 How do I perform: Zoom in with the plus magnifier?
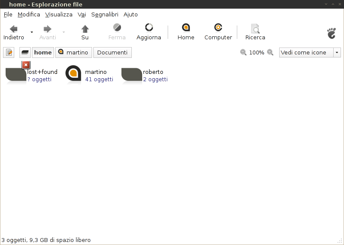point(270,52)
